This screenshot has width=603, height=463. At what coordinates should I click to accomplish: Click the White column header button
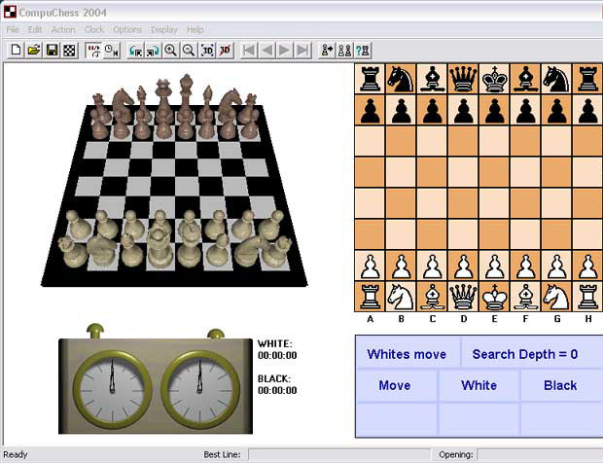pyautogui.click(x=479, y=385)
